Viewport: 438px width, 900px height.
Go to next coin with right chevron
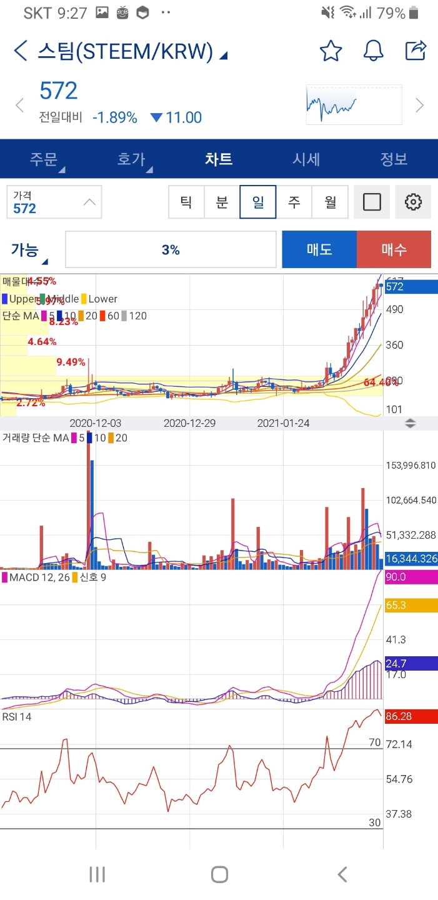[x=420, y=105]
